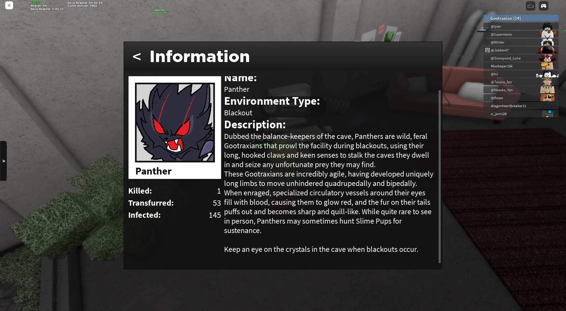566x311 pixels.
Task: Select player @tyler in the leaderboard
Action: point(521,26)
